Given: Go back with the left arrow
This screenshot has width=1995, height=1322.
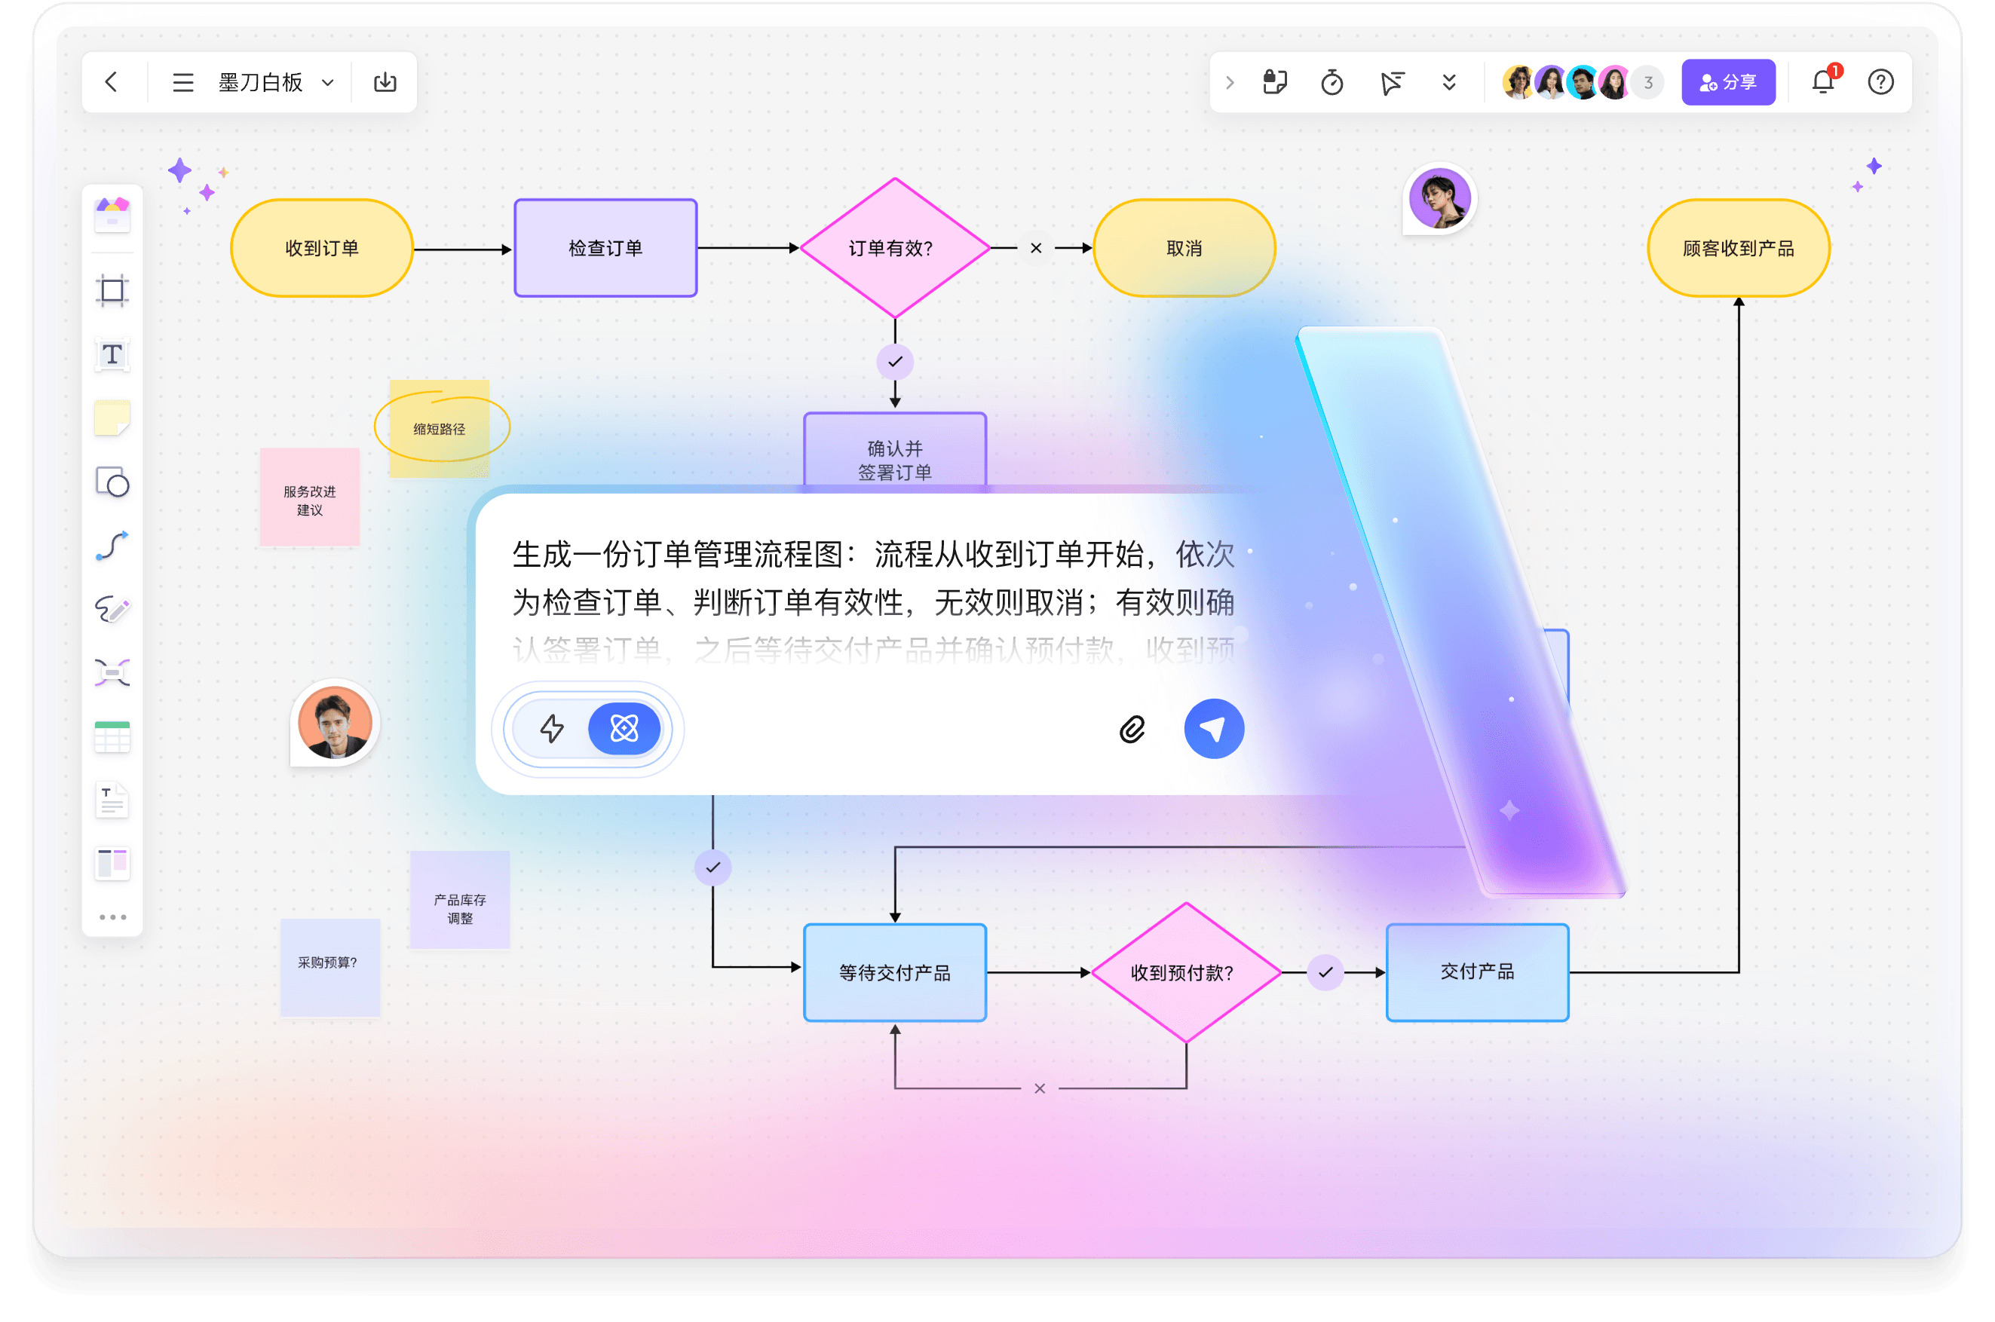Looking at the screenshot, I should click(111, 82).
